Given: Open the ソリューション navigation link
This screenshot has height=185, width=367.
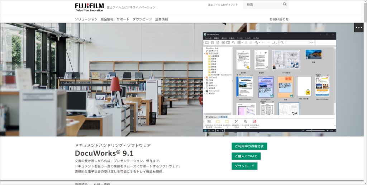Looking at the screenshot, I should pyautogui.click(x=86, y=19).
